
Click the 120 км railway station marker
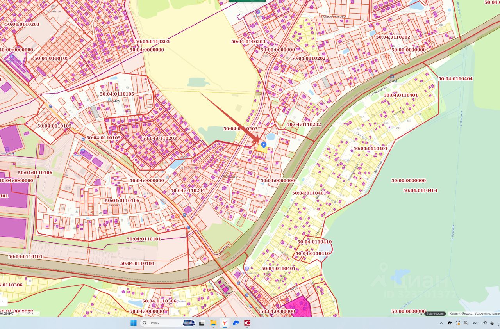click(391, 76)
